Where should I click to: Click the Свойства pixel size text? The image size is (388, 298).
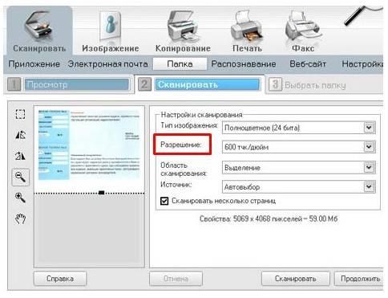(269, 218)
